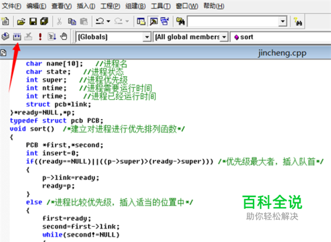
Task: Click the line 'char name[10];'
Action: [54, 63]
